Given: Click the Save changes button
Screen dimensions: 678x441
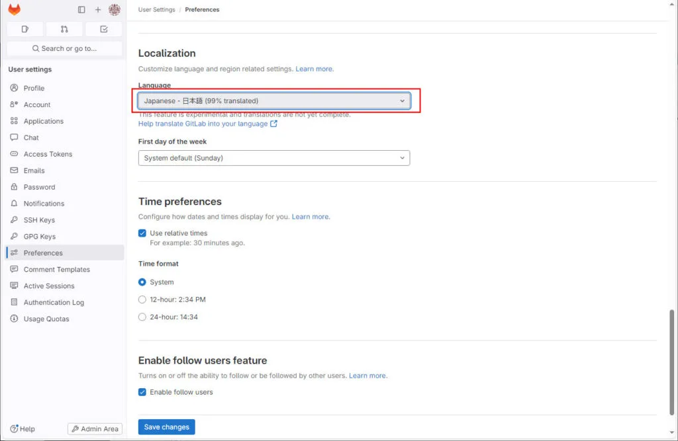Looking at the screenshot, I should pyautogui.click(x=166, y=427).
